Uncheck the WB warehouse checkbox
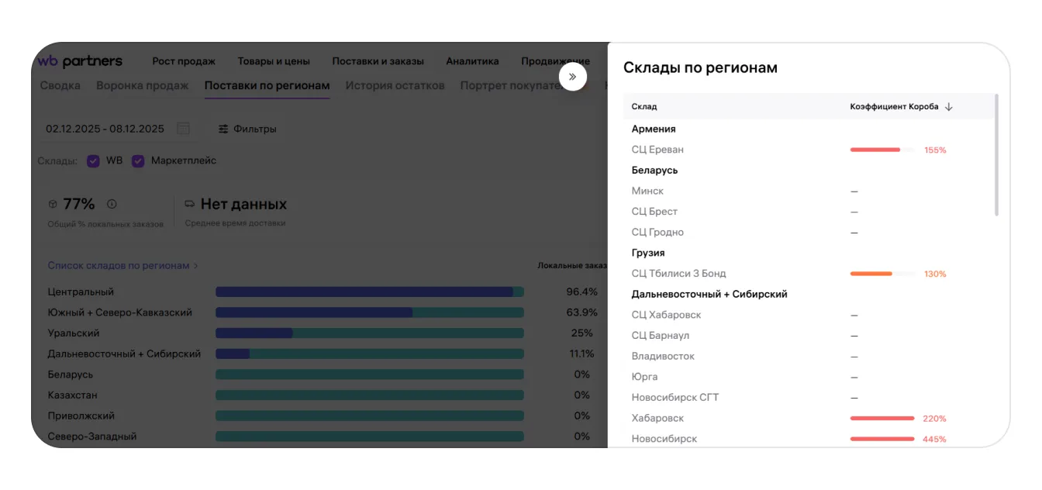The width and height of the screenshot is (1042, 490). pyautogui.click(x=94, y=161)
